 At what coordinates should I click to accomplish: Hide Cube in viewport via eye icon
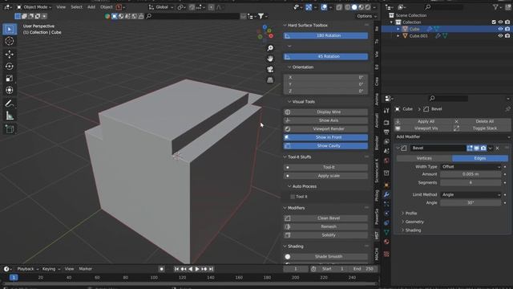coord(500,29)
